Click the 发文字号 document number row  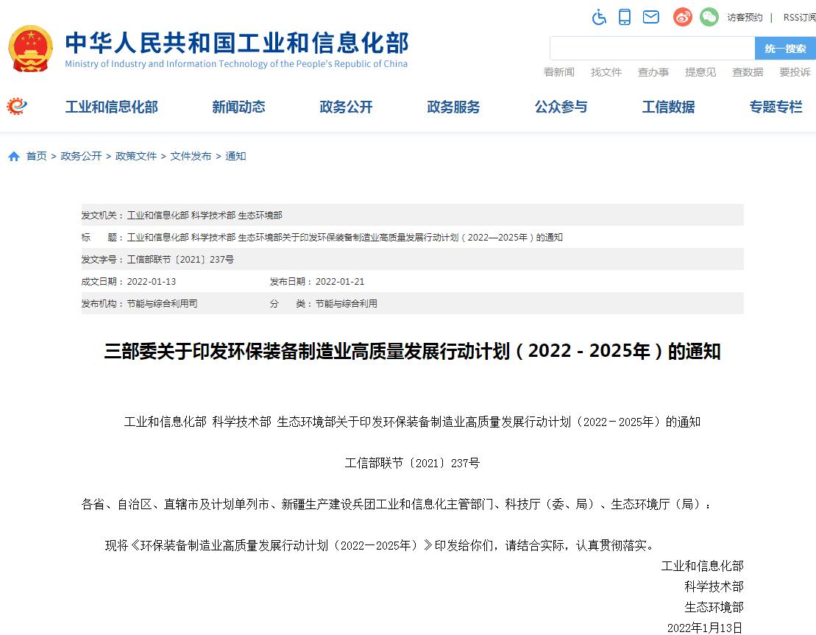[x=413, y=259]
